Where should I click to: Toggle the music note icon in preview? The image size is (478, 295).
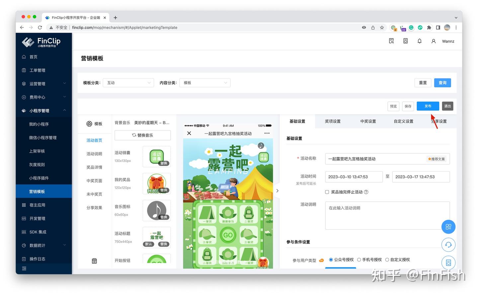pyautogui.click(x=261, y=146)
